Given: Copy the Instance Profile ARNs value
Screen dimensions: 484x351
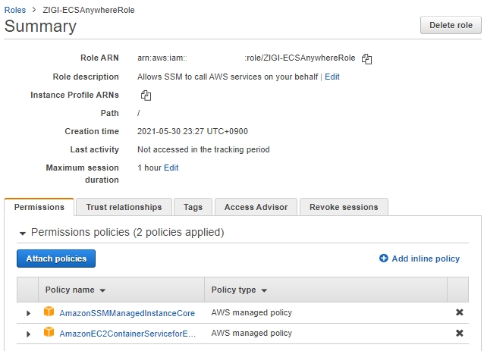Looking at the screenshot, I should point(146,96).
